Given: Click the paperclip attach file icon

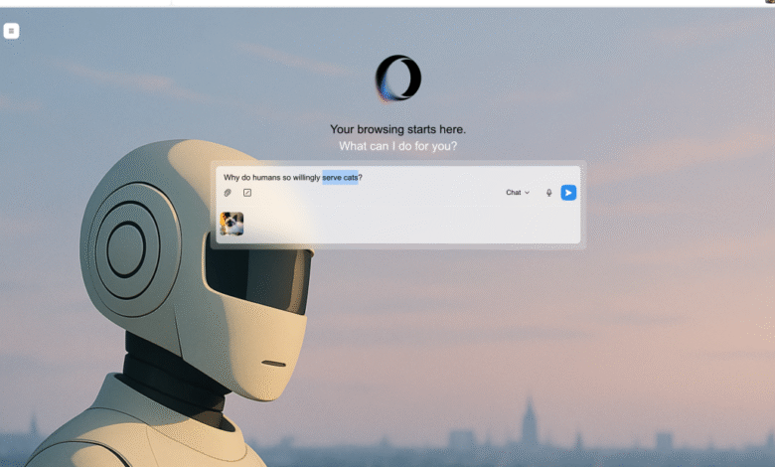Looking at the screenshot, I should pos(228,193).
